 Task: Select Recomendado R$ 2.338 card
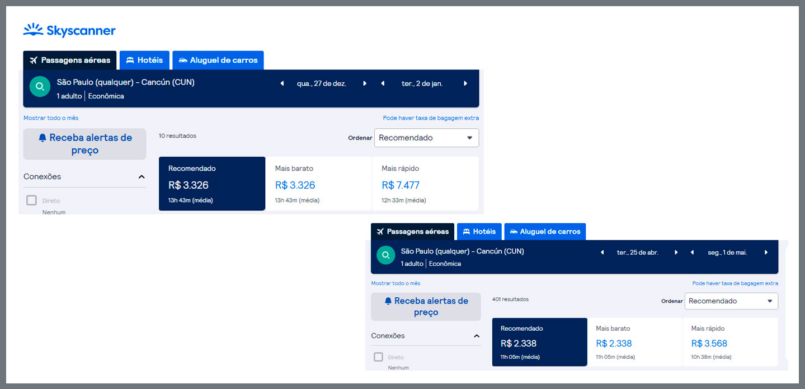tap(540, 342)
